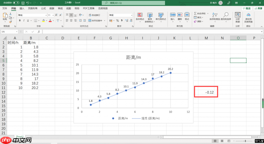
Task: Open the 百度网盘 ribbon tab
Action: tap(103, 9)
